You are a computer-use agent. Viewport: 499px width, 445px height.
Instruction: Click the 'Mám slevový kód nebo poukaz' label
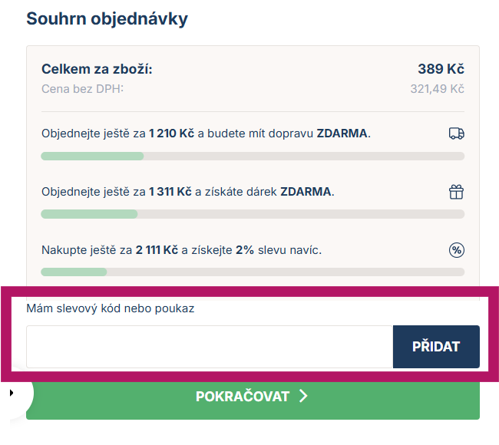point(111,308)
